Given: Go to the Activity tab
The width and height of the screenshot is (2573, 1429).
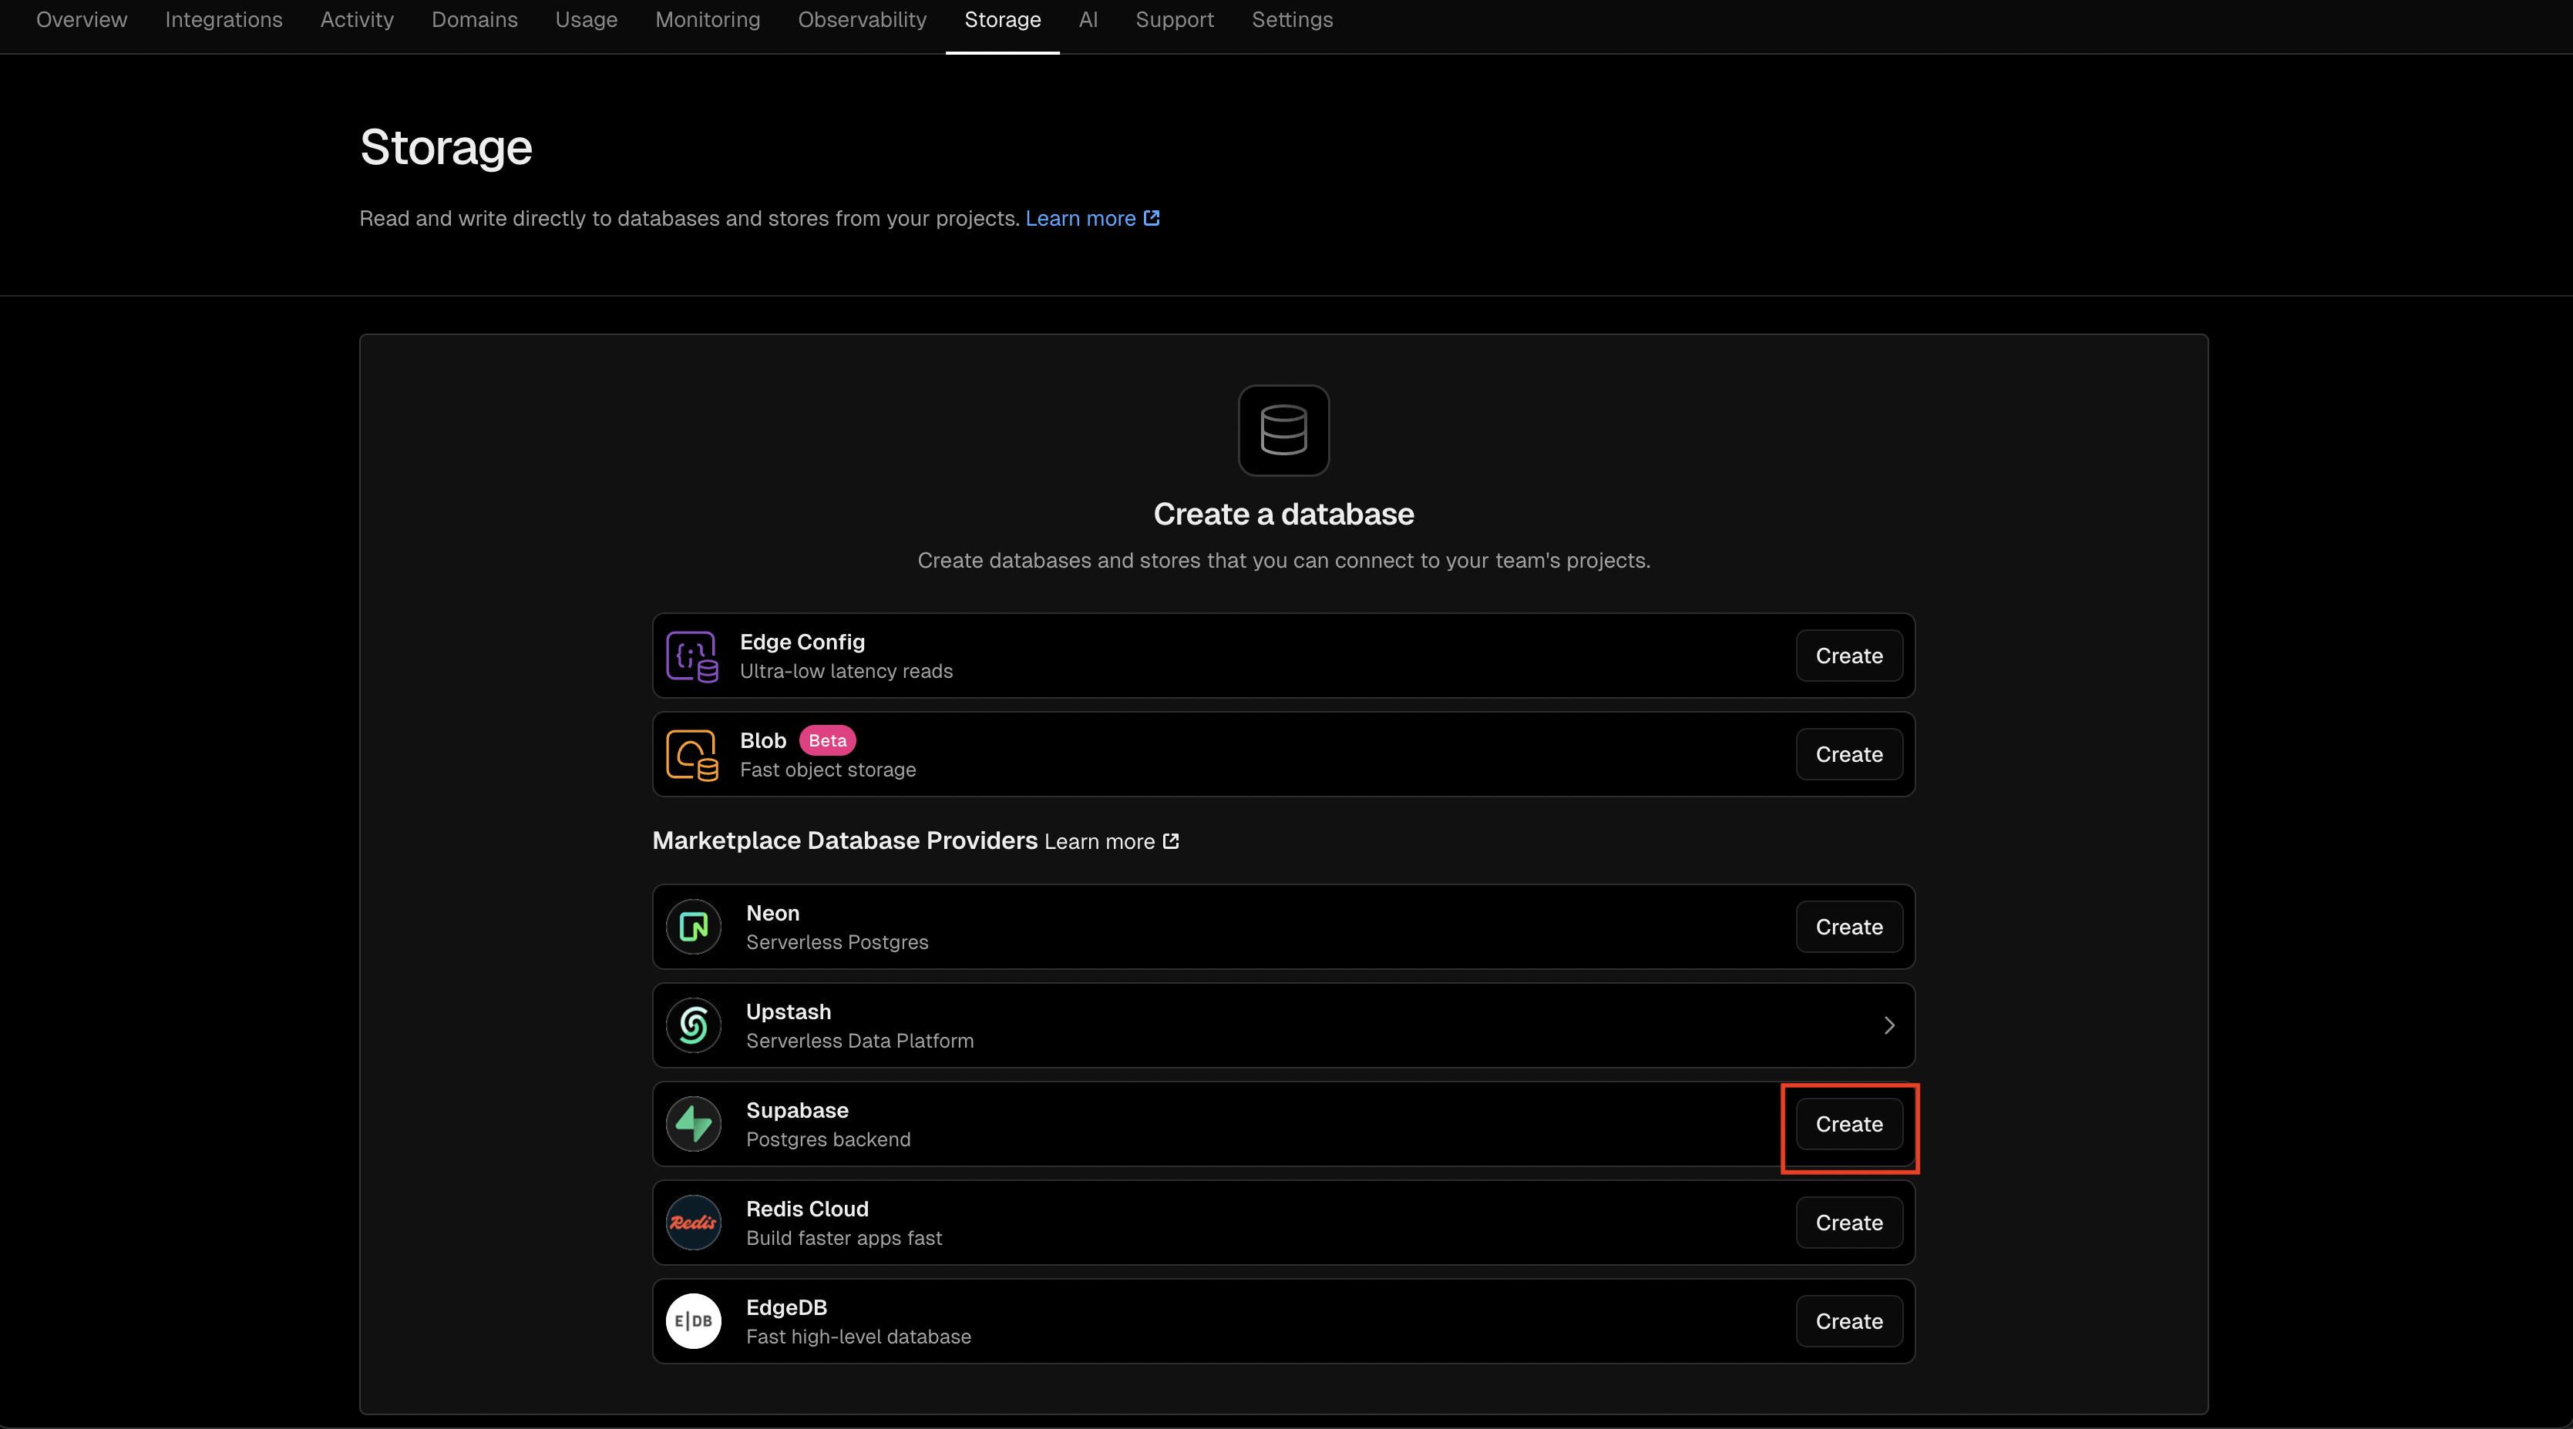Looking at the screenshot, I should [x=357, y=20].
